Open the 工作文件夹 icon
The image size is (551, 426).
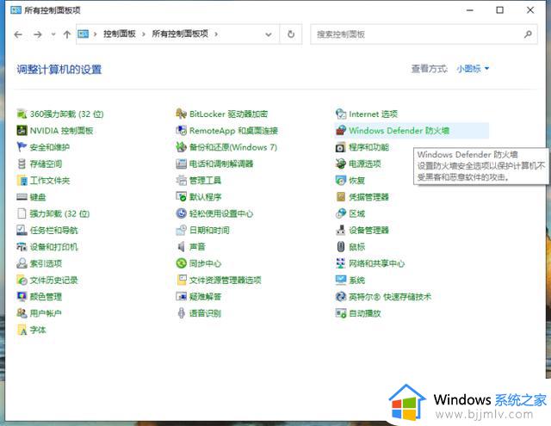click(22, 180)
